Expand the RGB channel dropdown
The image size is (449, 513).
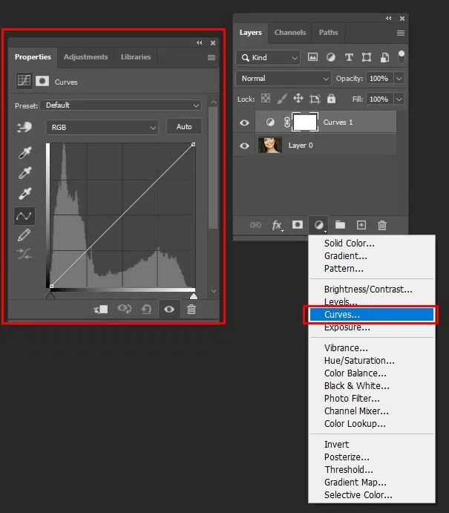coord(102,128)
